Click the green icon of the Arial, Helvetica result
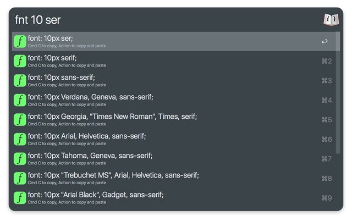 [x=20, y=139]
